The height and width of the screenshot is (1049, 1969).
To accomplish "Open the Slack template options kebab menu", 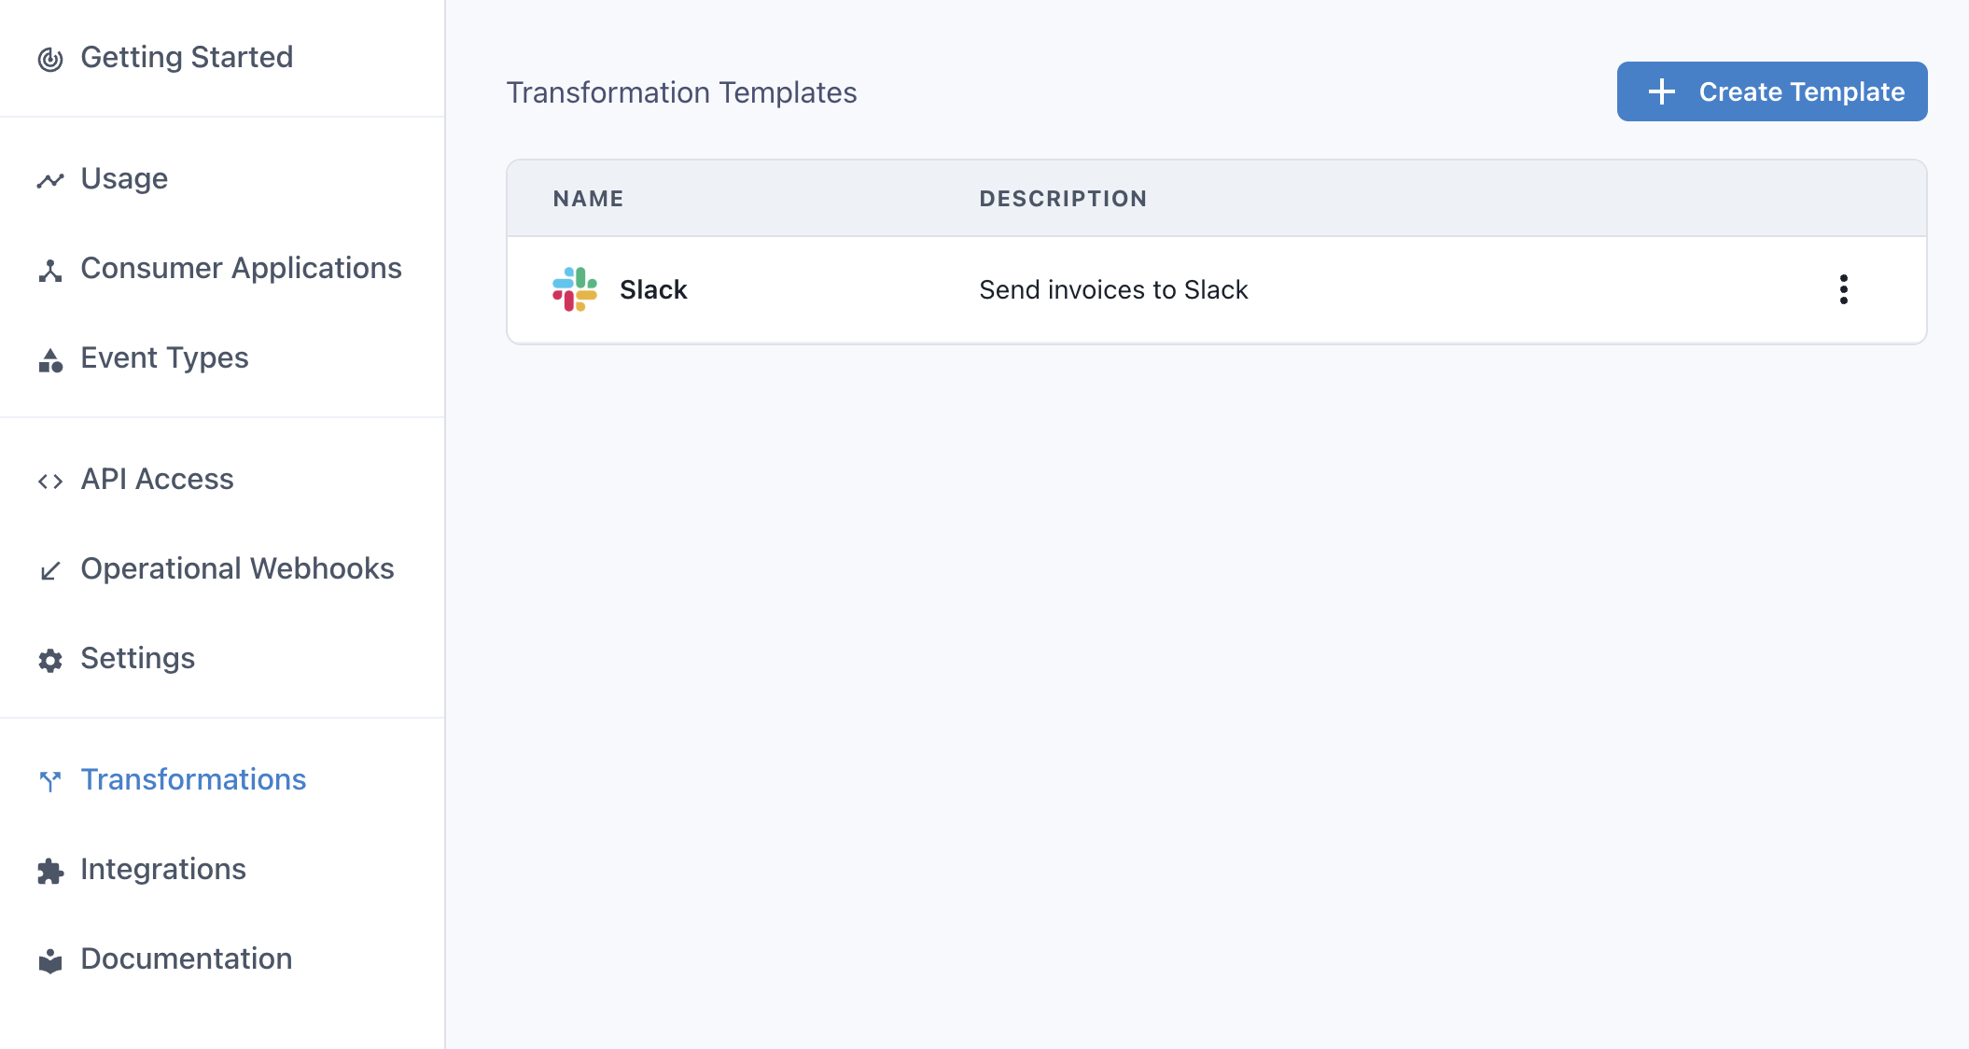I will coord(1843,289).
